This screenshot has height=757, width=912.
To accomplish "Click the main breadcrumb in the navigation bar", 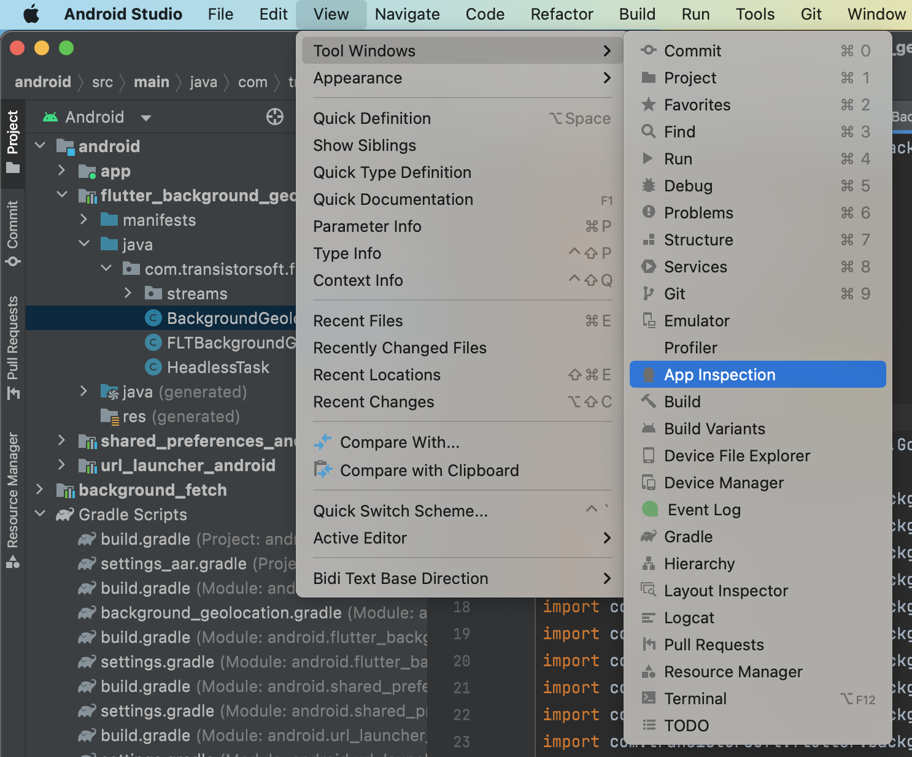I will [151, 82].
